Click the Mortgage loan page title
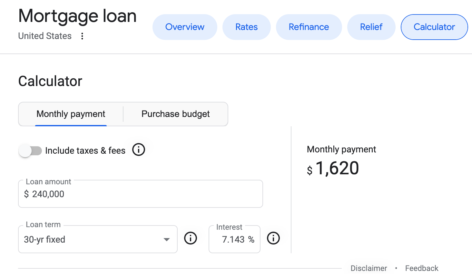 point(77,16)
